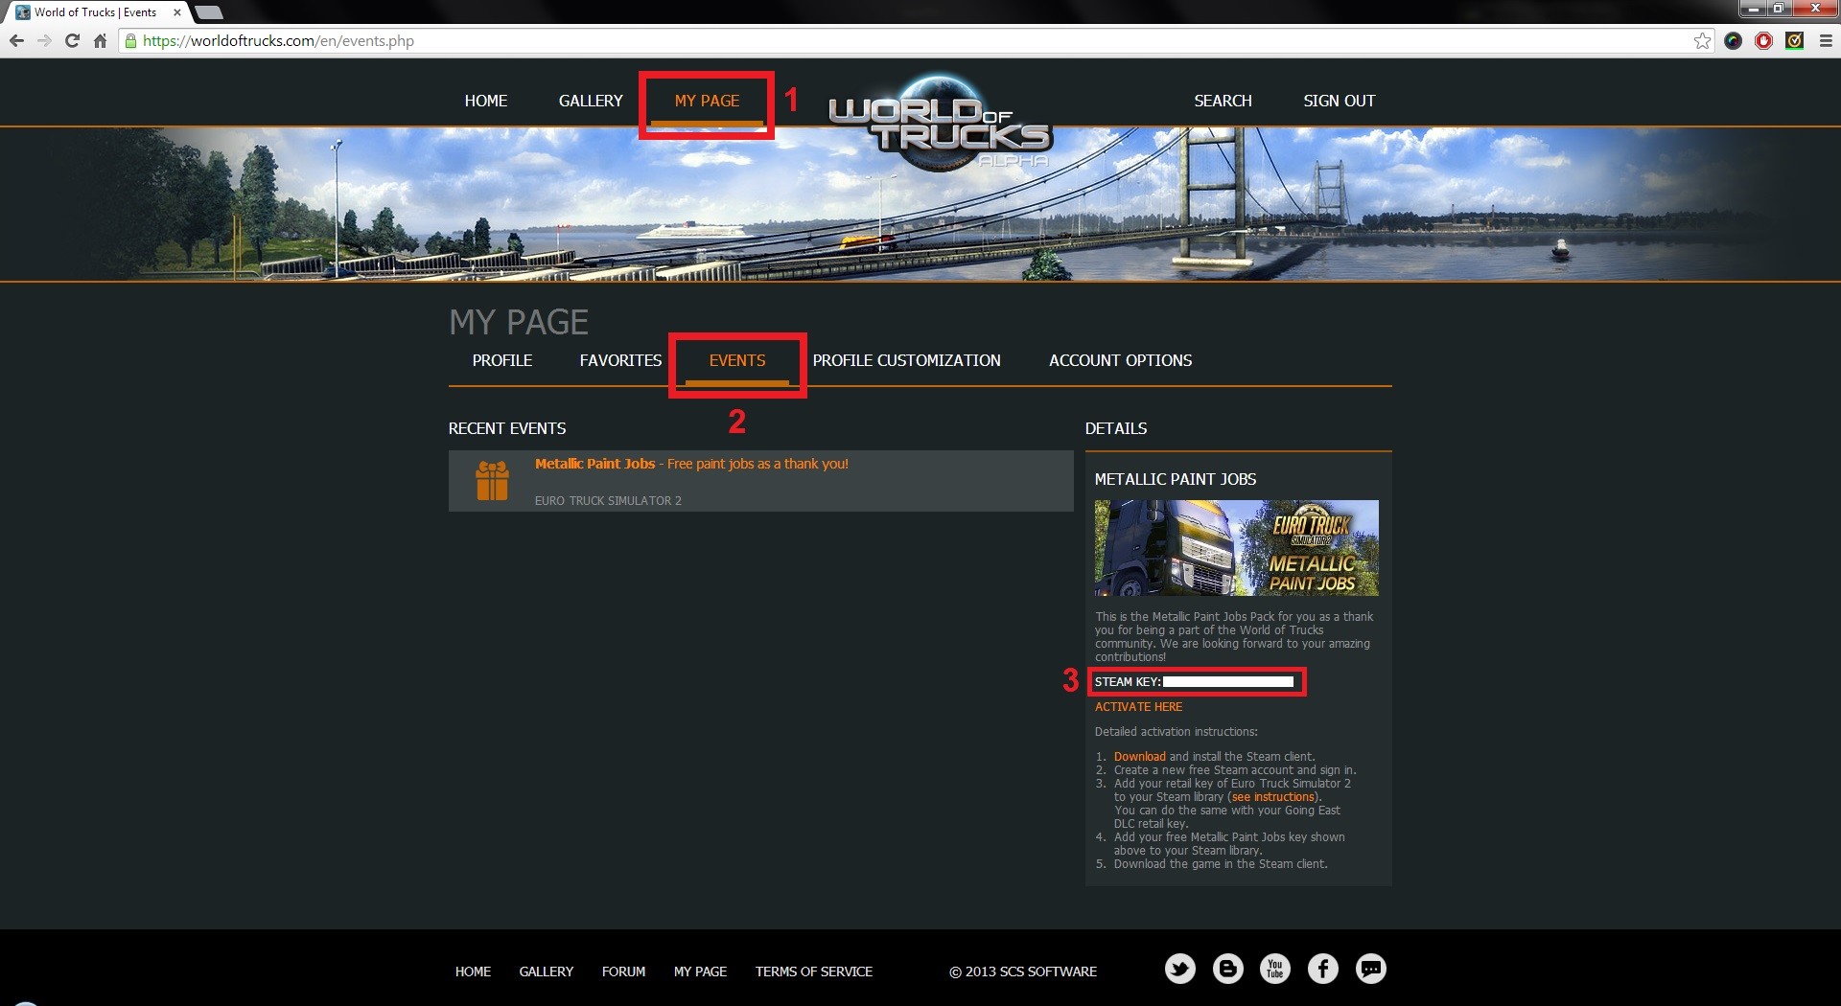The height and width of the screenshot is (1006, 1841).
Task: Open the Facebook social icon in footer
Action: pyautogui.click(x=1323, y=969)
